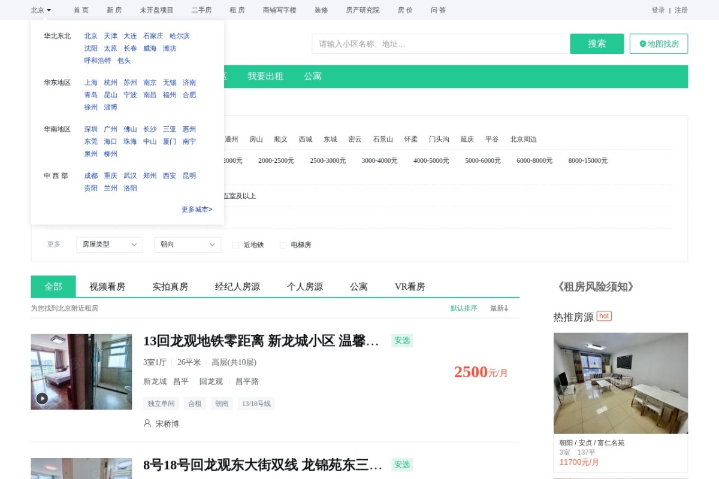Click the green 搜索 button
Screen dimensions: 719x479
[x=597, y=44]
